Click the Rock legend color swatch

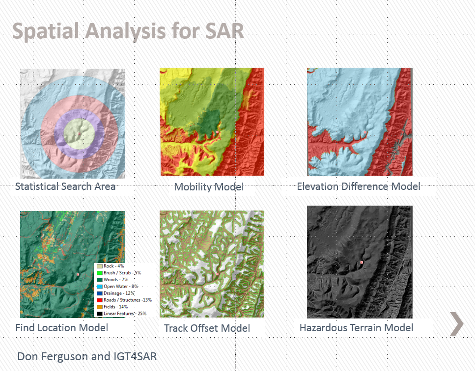click(100, 266)
